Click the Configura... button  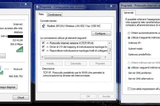click(x=101, y=34)
